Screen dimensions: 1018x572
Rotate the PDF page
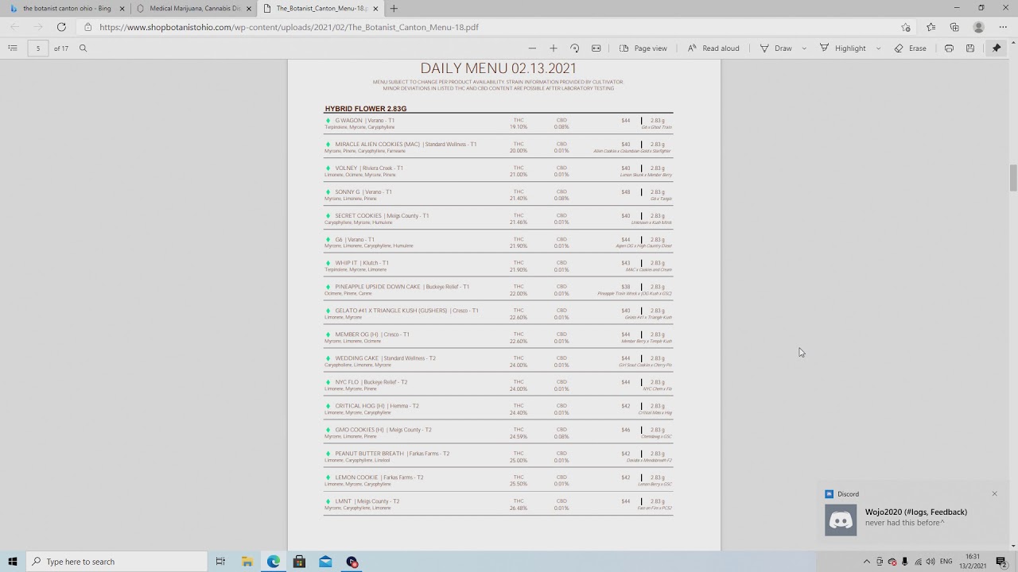pos(575,48)
